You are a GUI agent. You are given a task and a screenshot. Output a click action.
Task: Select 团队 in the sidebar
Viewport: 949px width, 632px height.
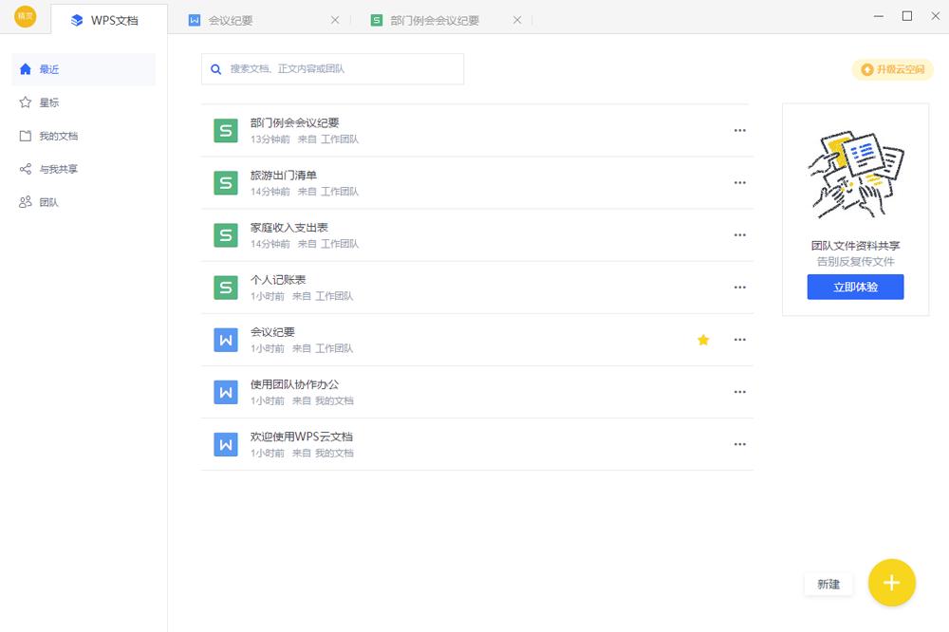coord(84,202)
